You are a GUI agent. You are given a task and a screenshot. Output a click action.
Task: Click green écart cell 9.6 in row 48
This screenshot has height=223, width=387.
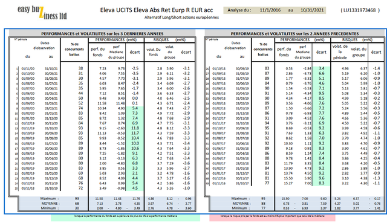321,178
